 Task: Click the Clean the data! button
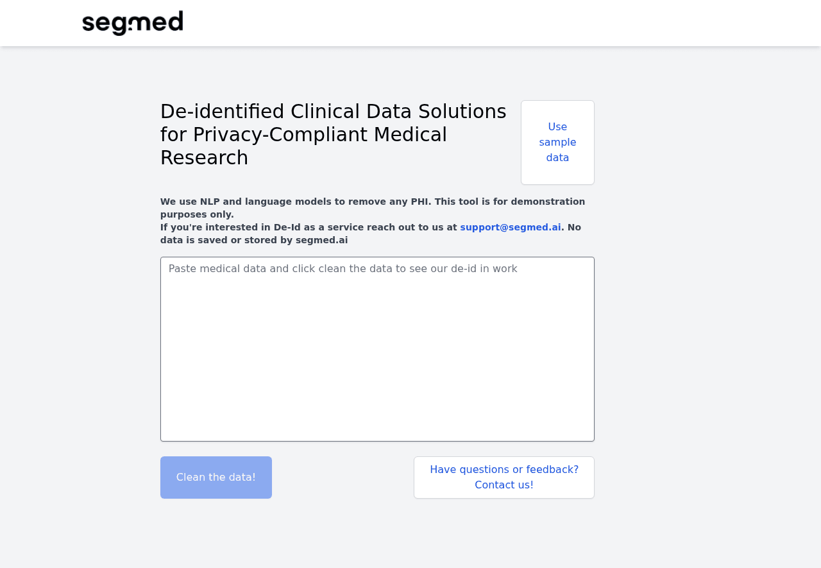click(x=216, y=478)
